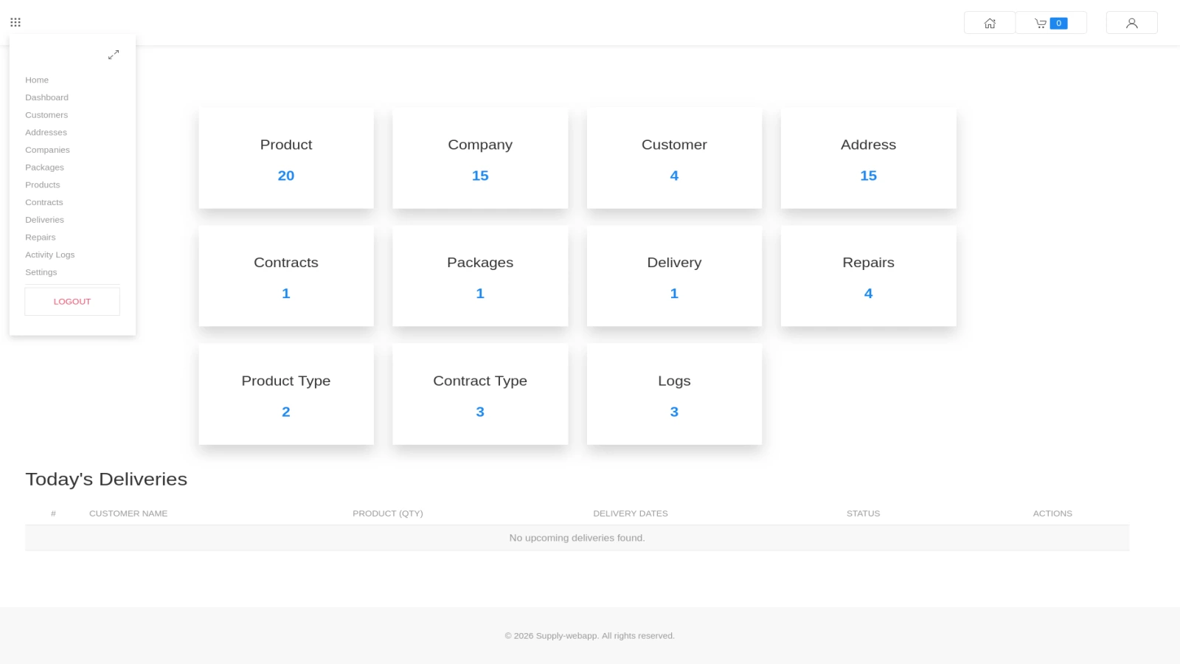The image size is (1180, 664).
Task: Click the Packages card heading
Action: click(480, 263)
